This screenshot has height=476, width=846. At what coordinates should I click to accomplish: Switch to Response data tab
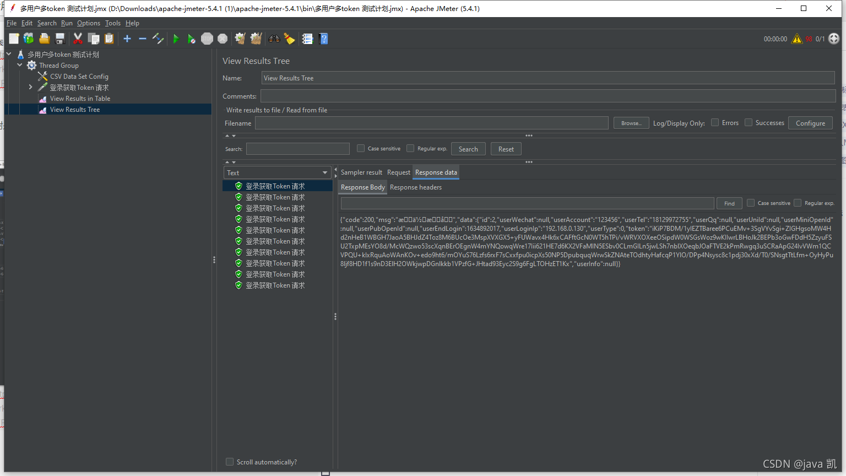pyautogui.click(x=436, y=172)
